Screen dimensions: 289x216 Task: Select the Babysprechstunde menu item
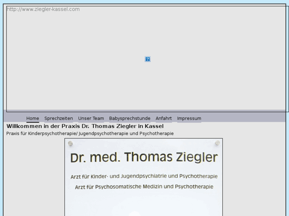coord(130,119)
